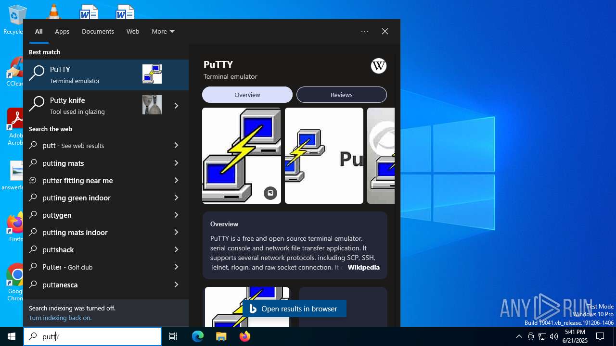This screenshot has width=616, height=346.
Task: Select the 'Putter - Golf club' suggestion
Action: (x=106, y=267)
